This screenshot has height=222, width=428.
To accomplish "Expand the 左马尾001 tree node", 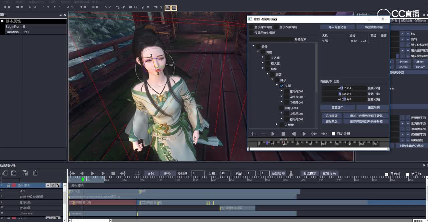I will 282,91.
